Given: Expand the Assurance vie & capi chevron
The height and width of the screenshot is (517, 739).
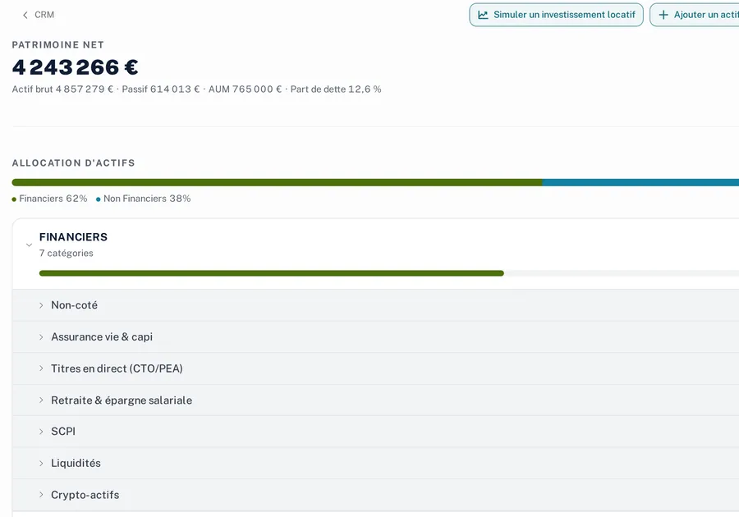Looking at the screenshot, I should click(x=41, y=337).
